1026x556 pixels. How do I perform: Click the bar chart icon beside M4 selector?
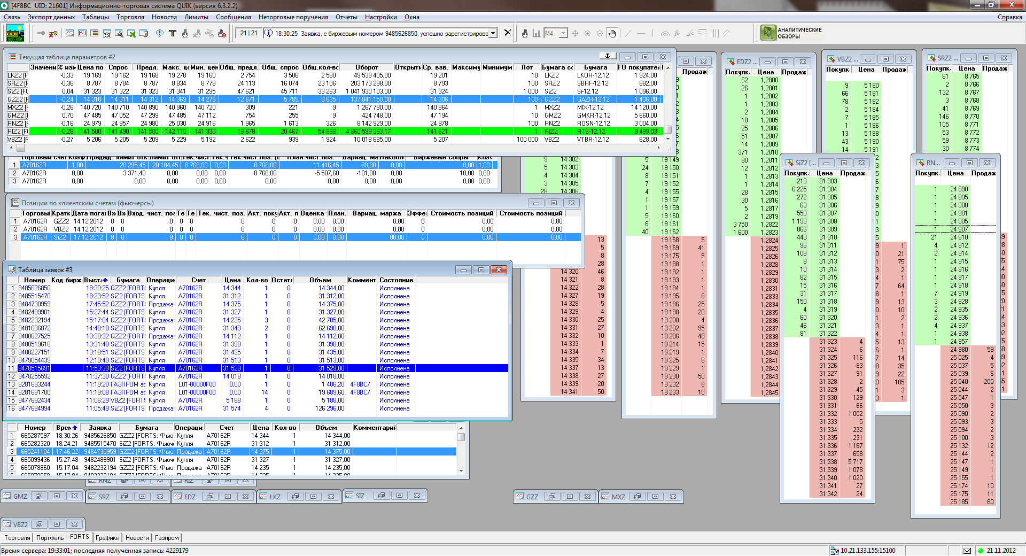tap(537, 33)
